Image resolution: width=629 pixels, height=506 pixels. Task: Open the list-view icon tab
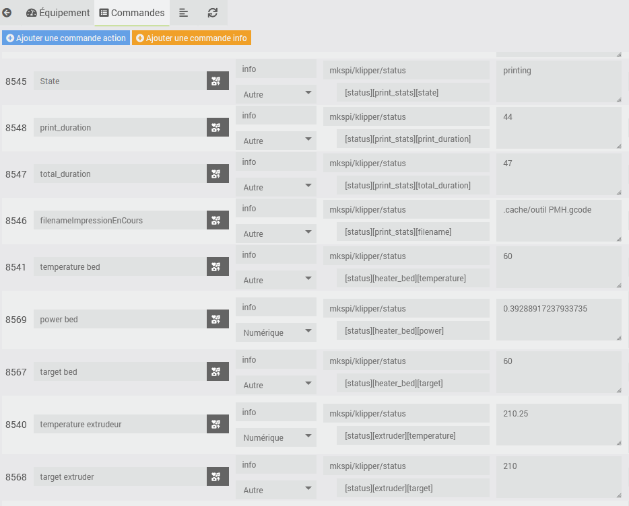pyautogui.click(x=183, y=13)
